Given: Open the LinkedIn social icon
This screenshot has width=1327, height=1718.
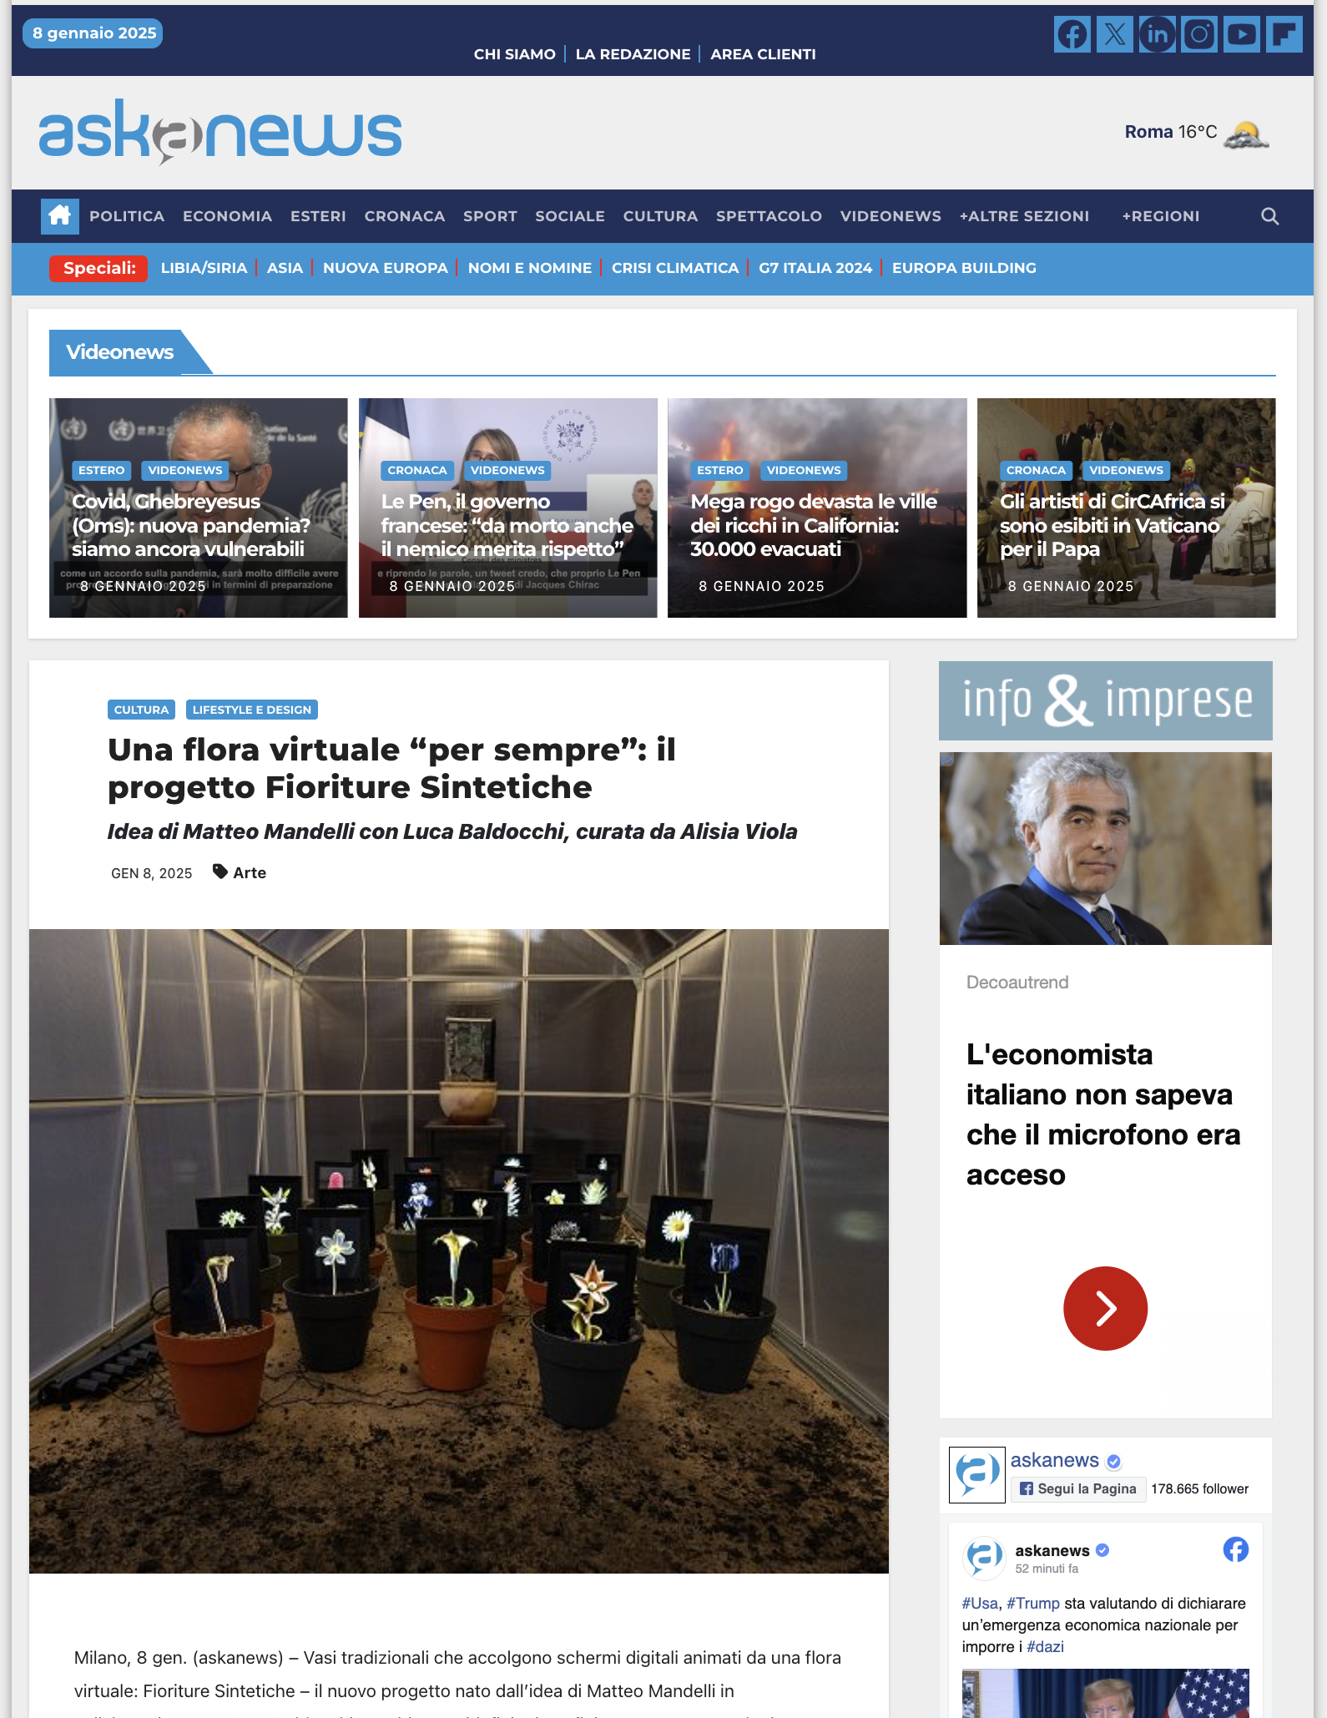Looking at the screenshot, I should (1158, 34).
